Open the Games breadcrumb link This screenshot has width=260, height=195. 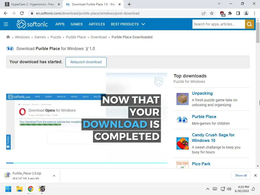click(40, 37)
